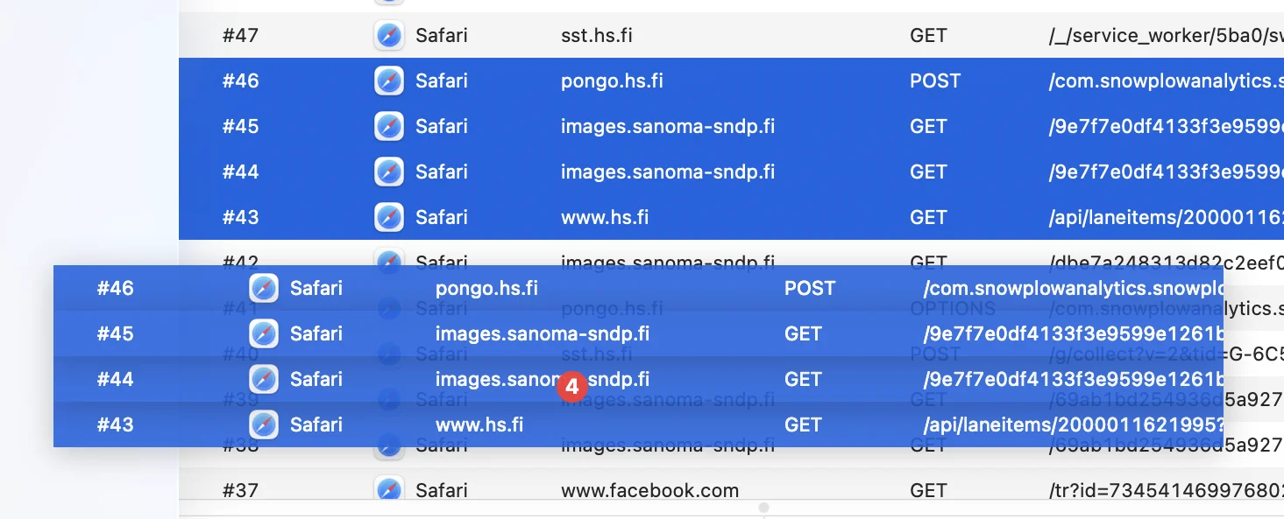
Task: Select request #37 by its ID number
Action: point(240,490)
